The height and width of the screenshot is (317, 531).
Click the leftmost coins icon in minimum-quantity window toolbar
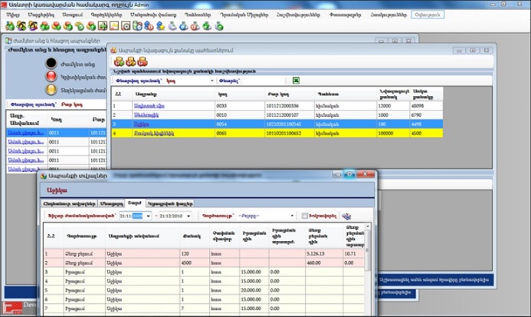pos(119,61)
